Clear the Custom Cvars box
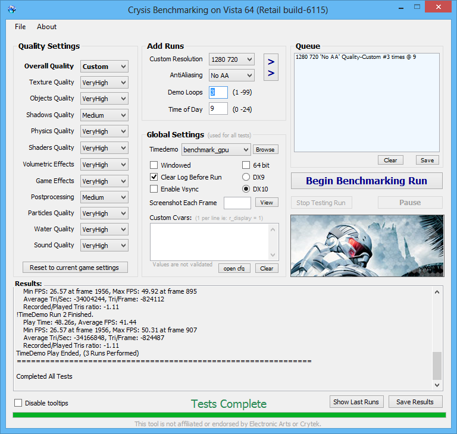The image size is (457, 434). coord(267,268)
